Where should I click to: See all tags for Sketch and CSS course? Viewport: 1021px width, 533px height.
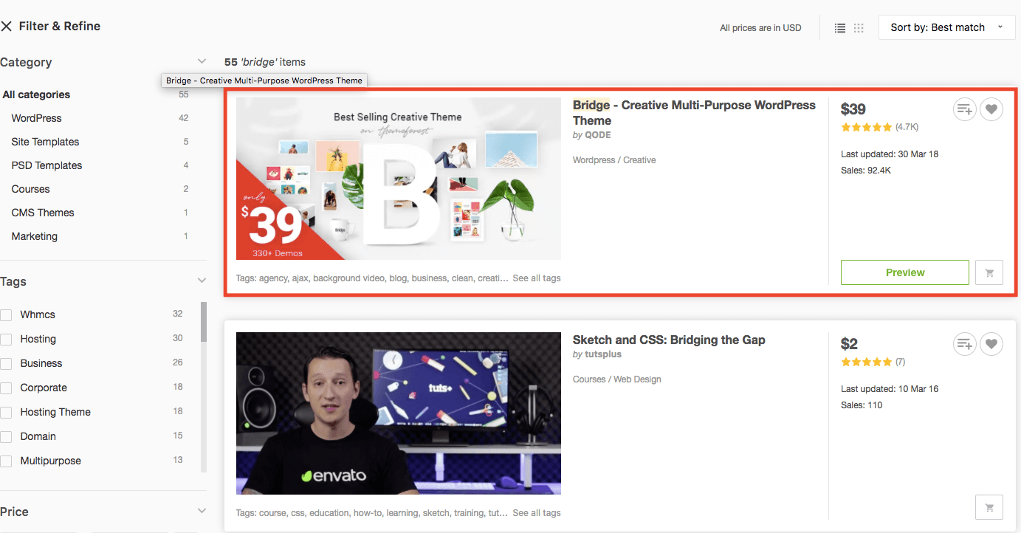click(x=537, y=513)
